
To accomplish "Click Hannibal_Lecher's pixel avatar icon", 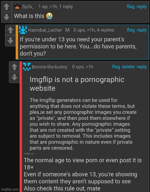I will click(23, 30).
